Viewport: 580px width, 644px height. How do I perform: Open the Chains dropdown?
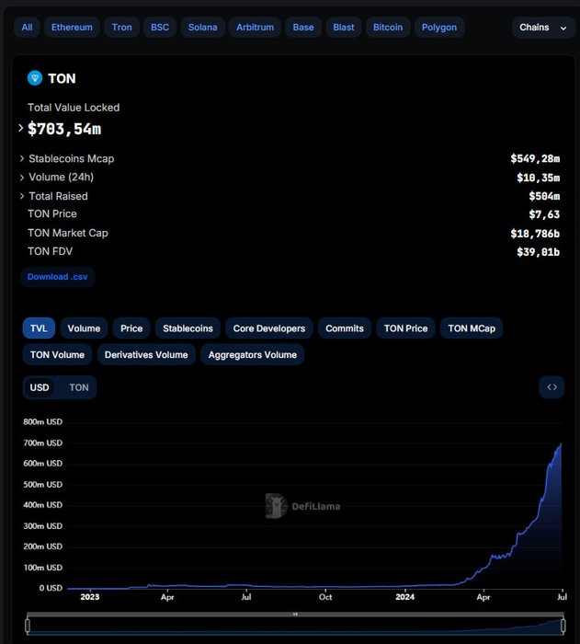(543, 28)
